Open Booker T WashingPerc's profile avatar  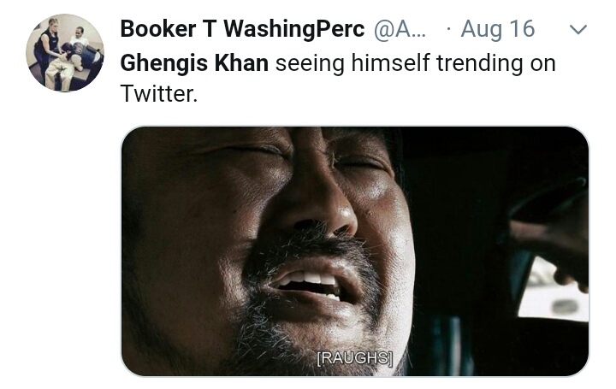(65, 53)
